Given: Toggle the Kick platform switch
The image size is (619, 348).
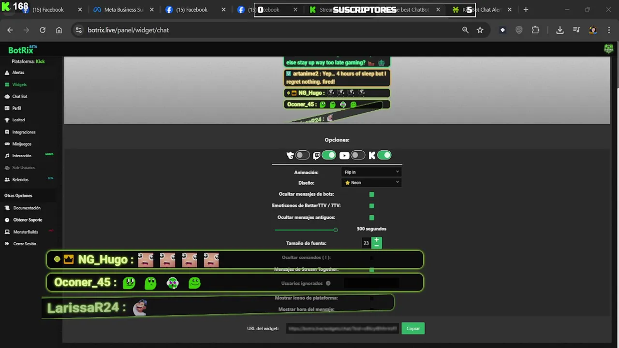Looking at the screenshot, I should coord(384,155).
